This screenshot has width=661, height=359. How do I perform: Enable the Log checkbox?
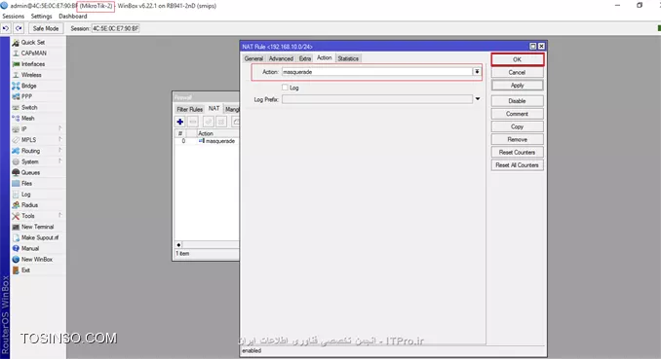click(285, 88)
